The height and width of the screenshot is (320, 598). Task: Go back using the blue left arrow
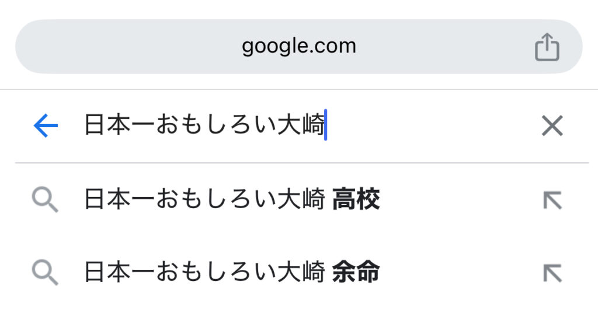[x=46, y=125]
